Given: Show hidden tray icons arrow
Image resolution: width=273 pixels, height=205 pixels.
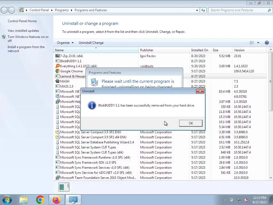Looking at the screenshot, I should click(225, 200).
